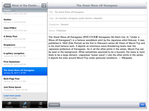This screenshot has height=111, width=149.
Task: Open the Just Some Ipsum post
Action: pos(25,88)
